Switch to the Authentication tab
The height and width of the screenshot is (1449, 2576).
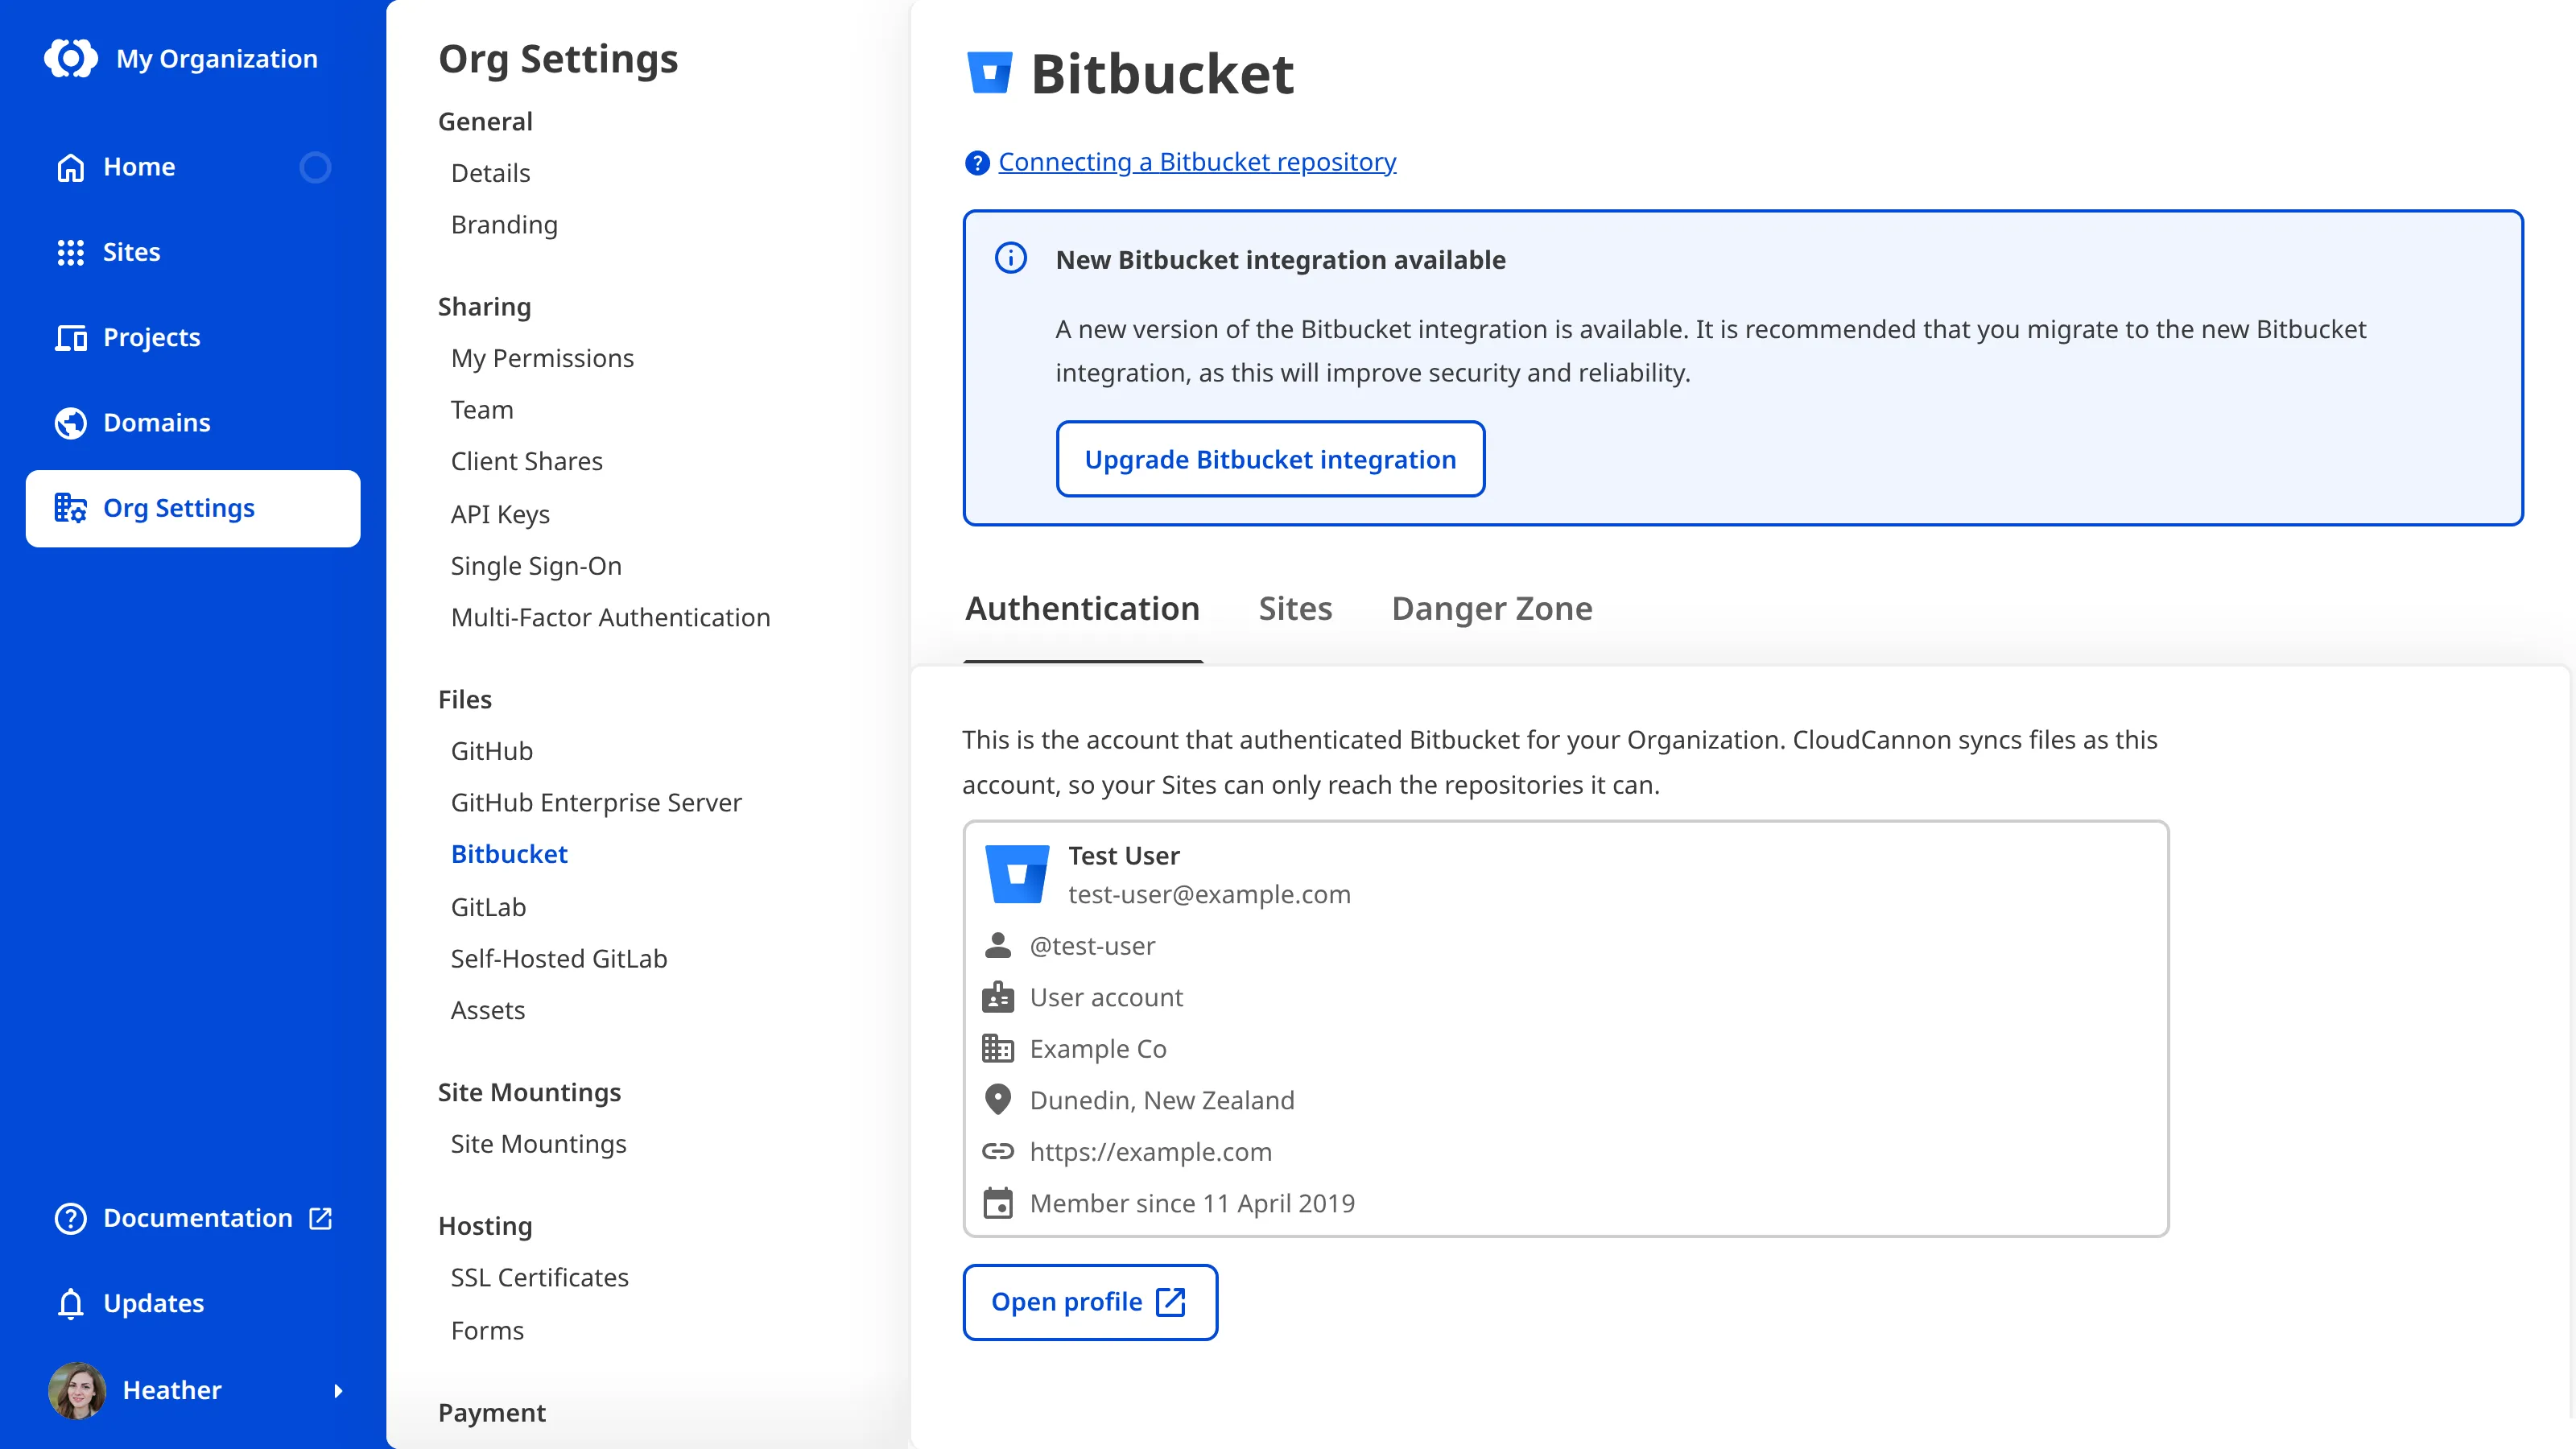[x=1082, y=608]
